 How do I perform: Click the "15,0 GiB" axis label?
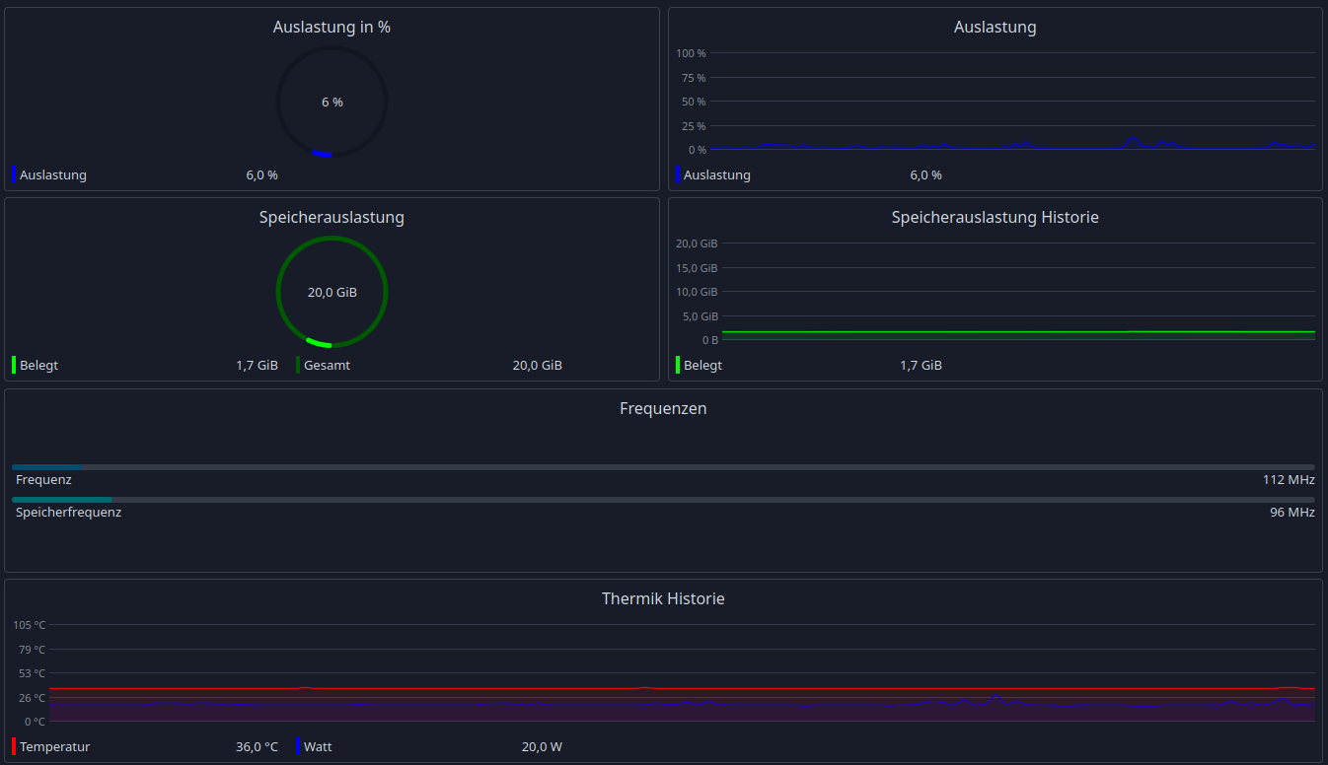(697, 268)
